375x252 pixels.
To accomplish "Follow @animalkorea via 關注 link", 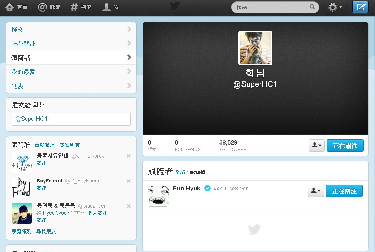I will (x=42, y=163).
